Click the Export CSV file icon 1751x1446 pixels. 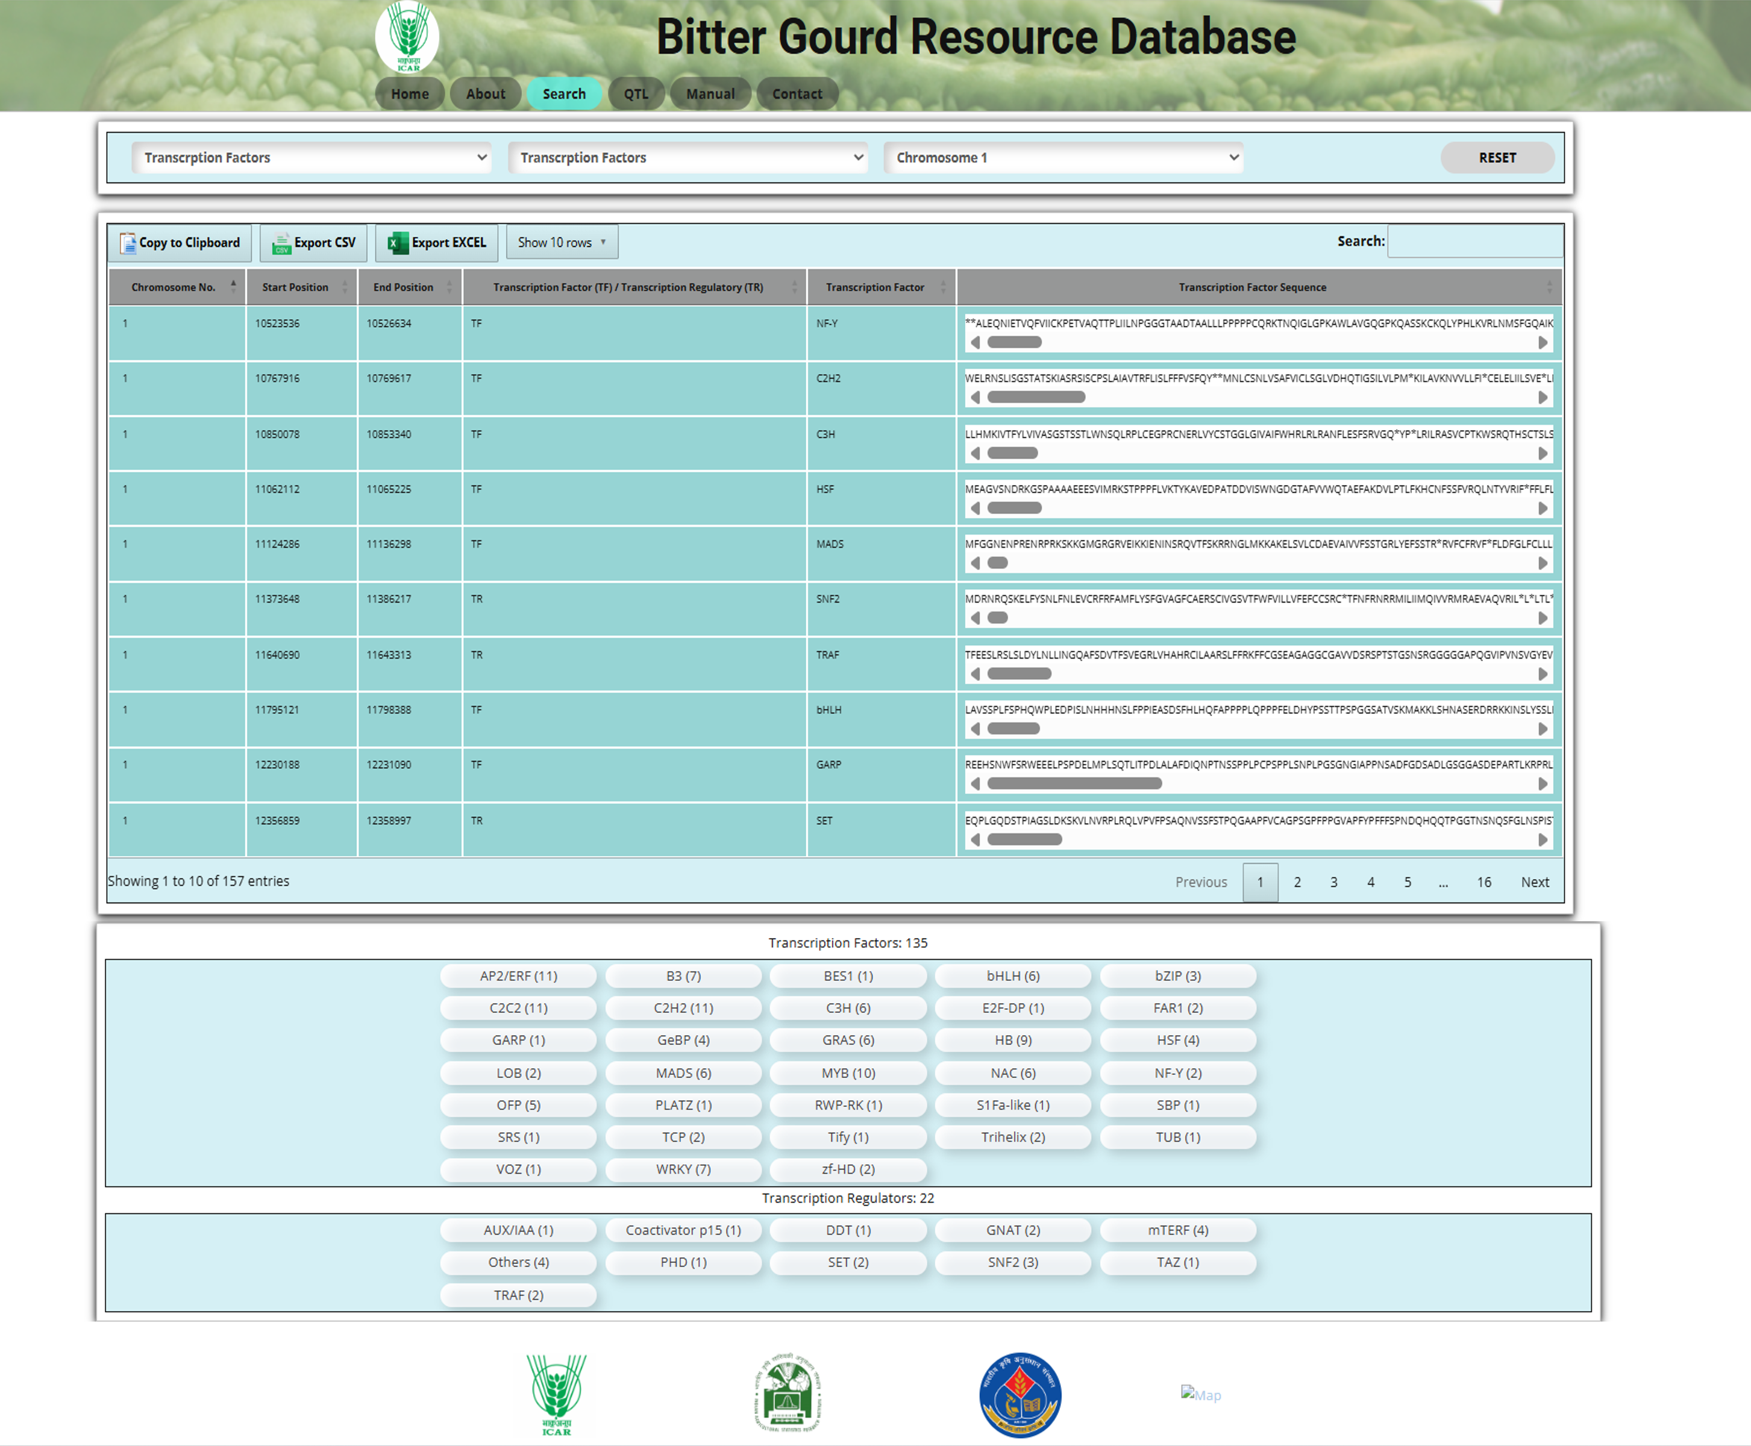click(281, 242)
